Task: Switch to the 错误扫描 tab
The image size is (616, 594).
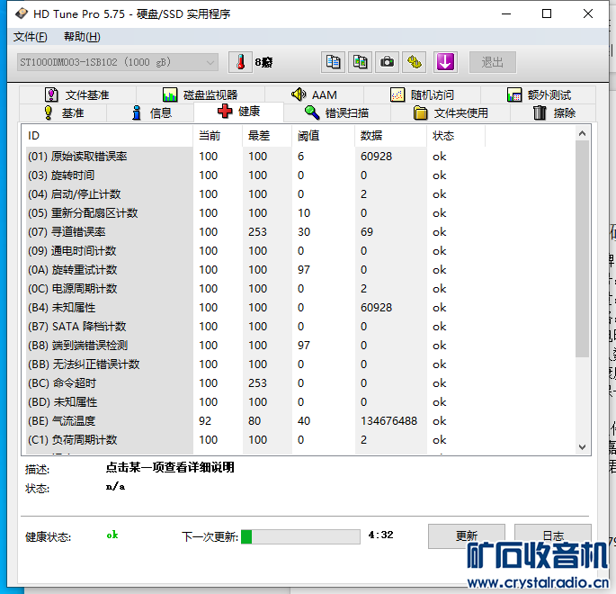Action: tap(336, 112)
